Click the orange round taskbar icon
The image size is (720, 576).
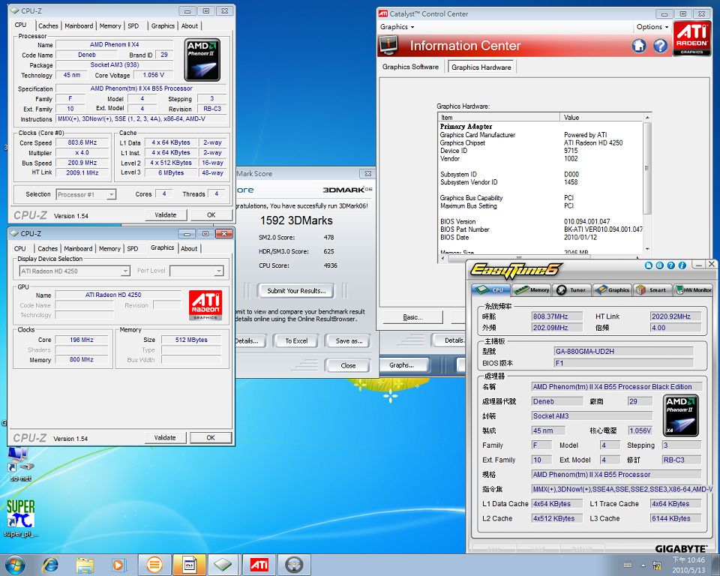click(x=154, y=565)
